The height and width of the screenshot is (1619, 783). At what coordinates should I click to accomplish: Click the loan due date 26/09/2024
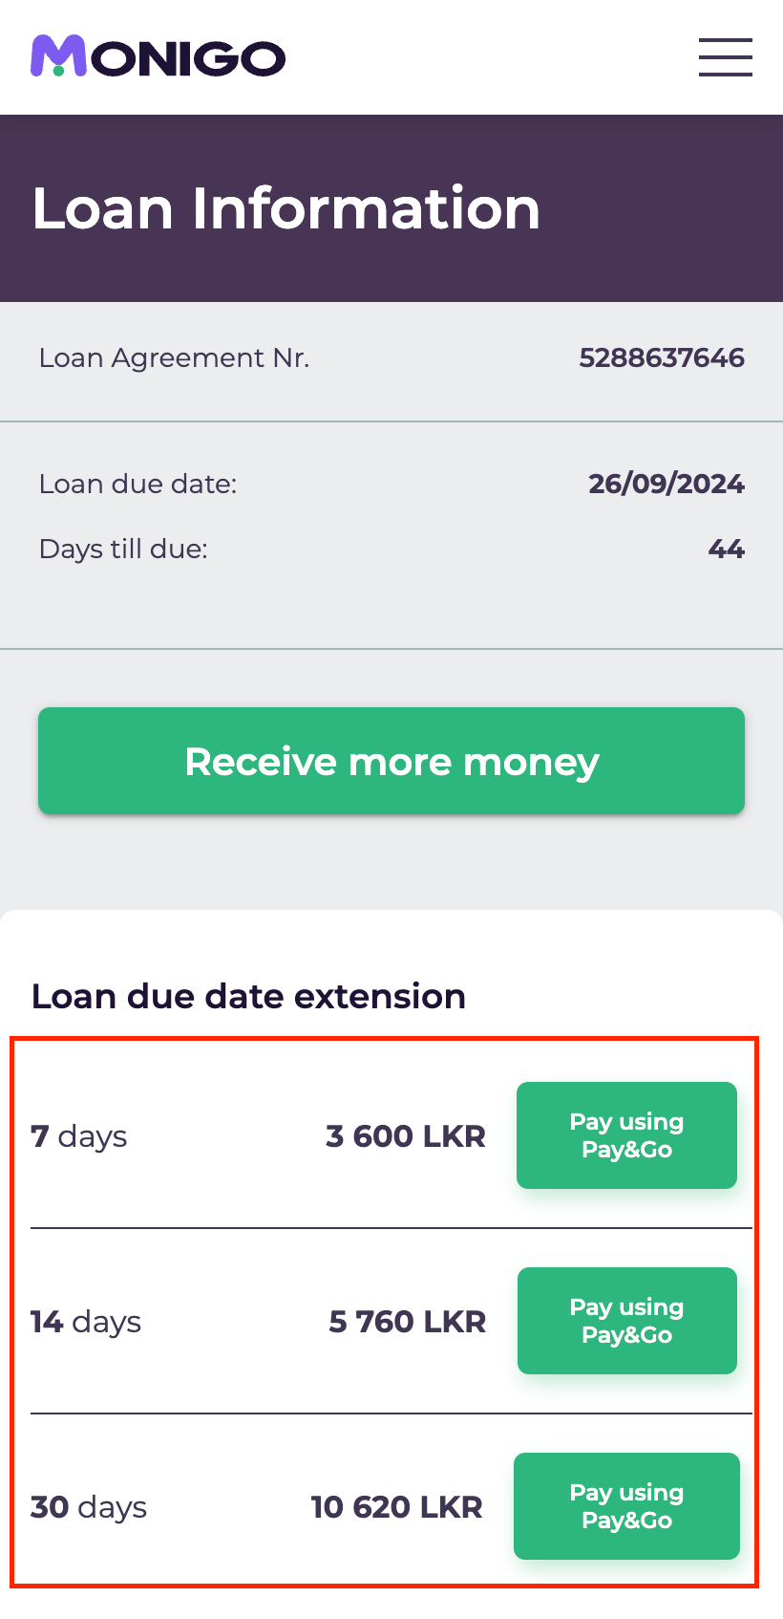tap(667, 484)
